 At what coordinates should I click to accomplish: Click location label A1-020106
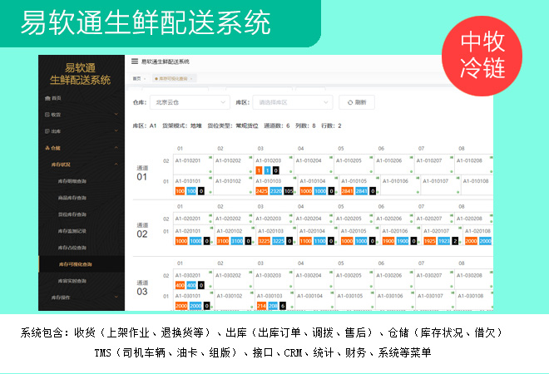pyautogui.click(x=395, y=231)
